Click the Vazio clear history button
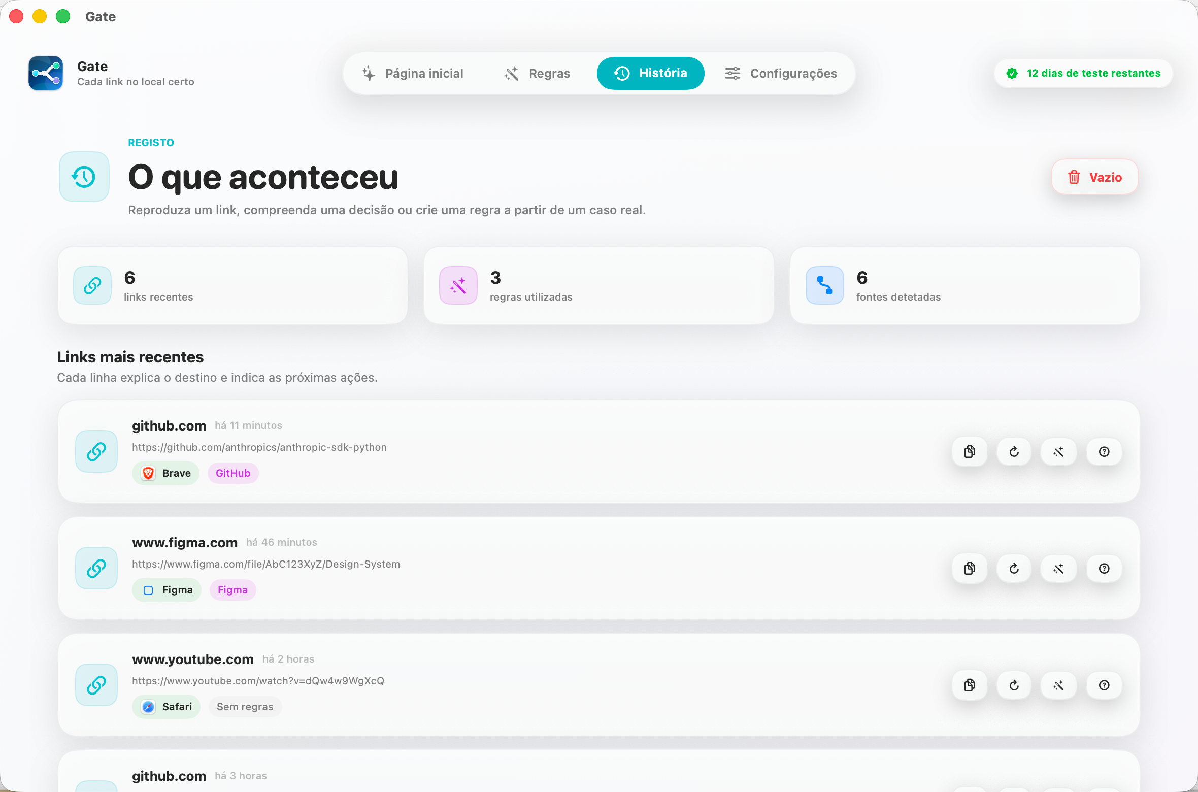The image size is (1198, 792). [x=1094, y=177]
